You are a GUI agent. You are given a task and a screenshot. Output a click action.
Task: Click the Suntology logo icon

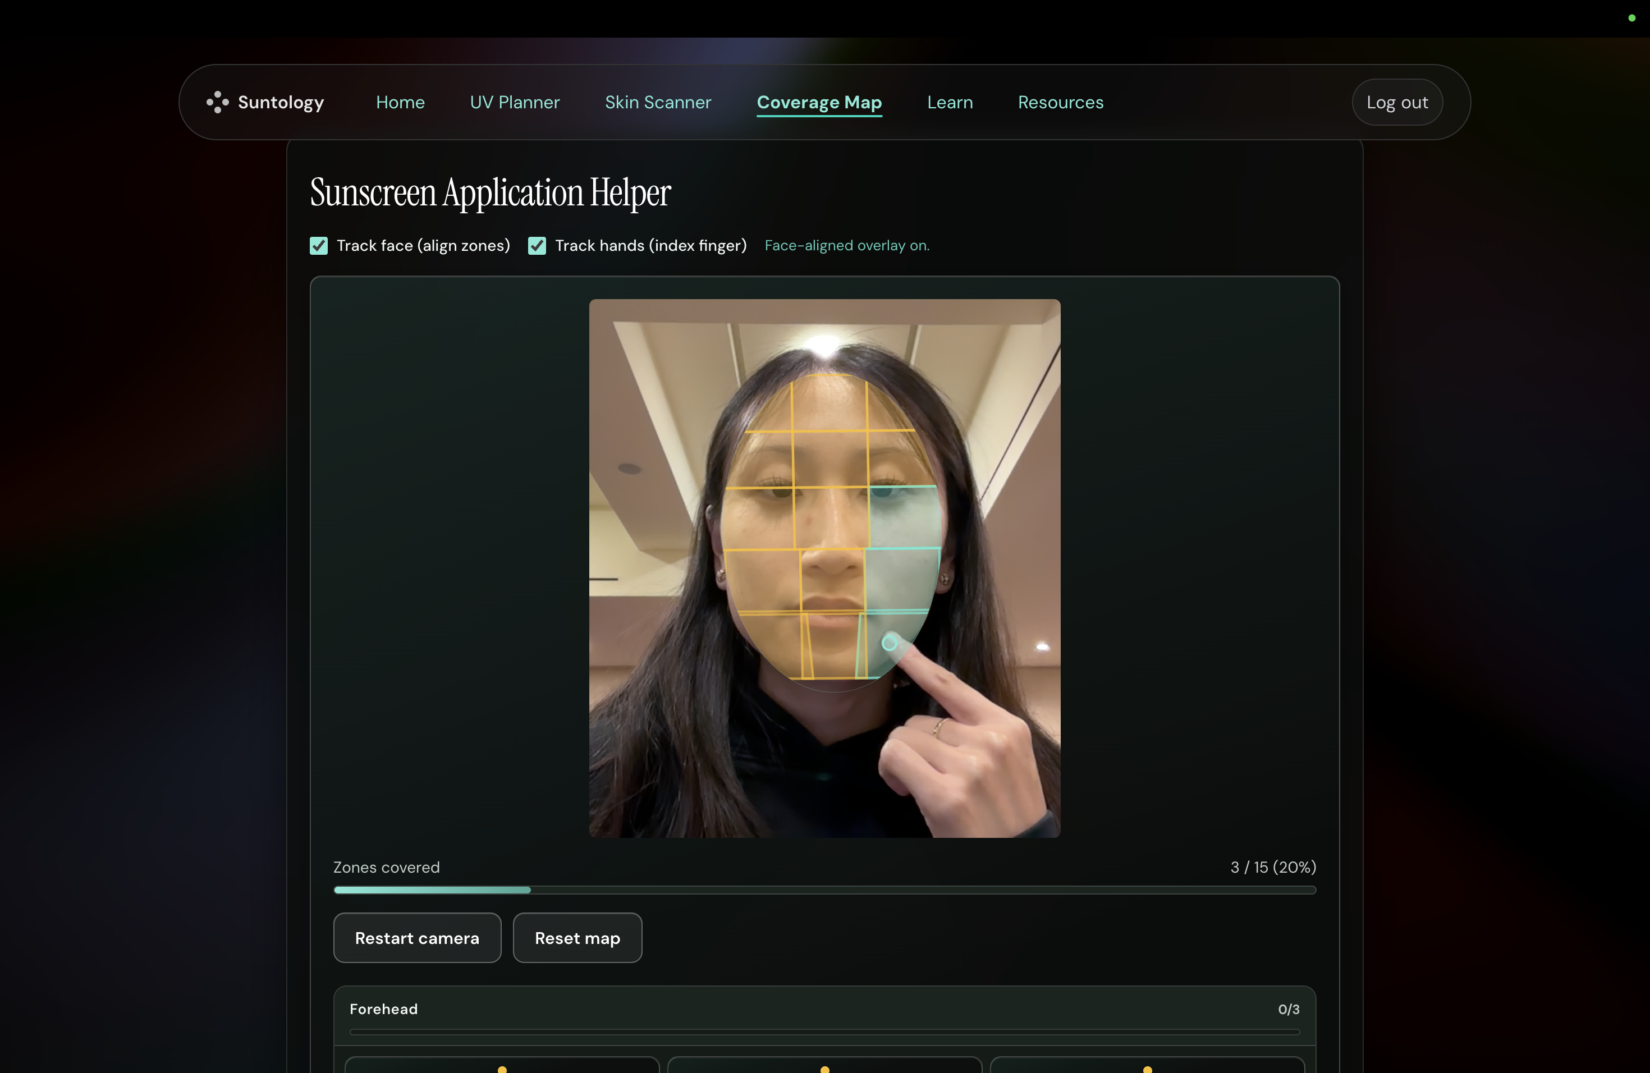[x=217, y=102]
